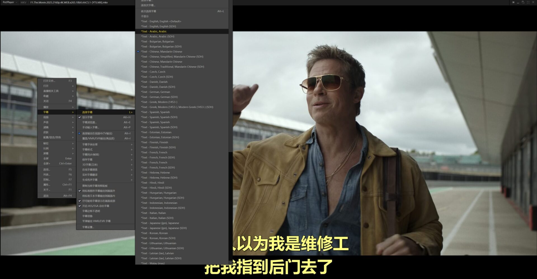Click 复制当前字幕到剪贴板
Screen dimensions: 537x279
[x=106, y=186]
